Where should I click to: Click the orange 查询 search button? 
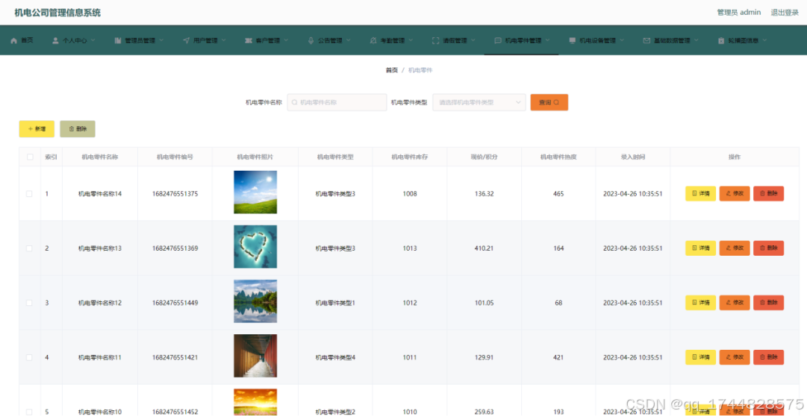(549, 102)
